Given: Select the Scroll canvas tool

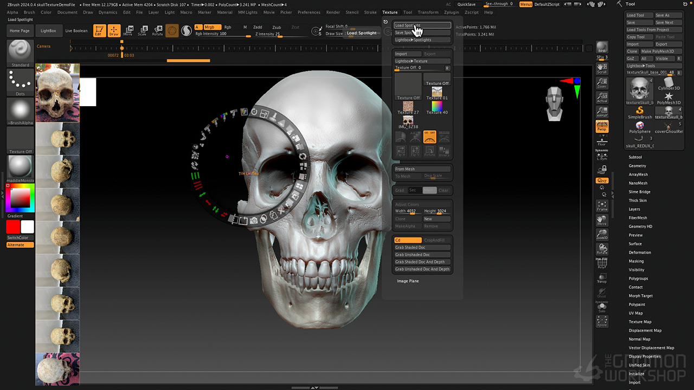Looking at the screenshot, I should point(602,68).
